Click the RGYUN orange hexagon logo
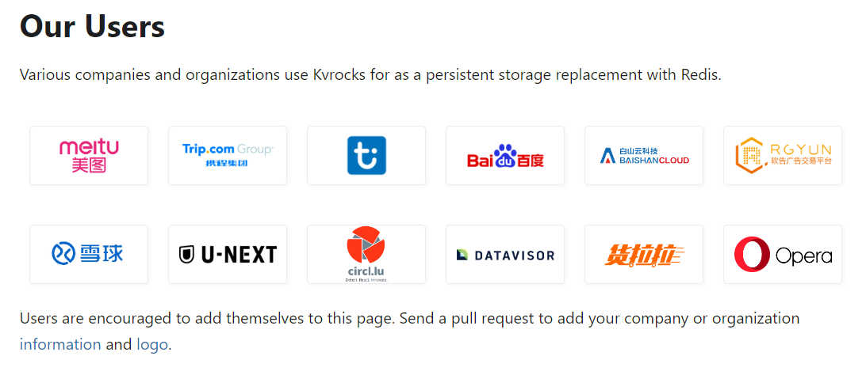866x371 pixels. 783,156
